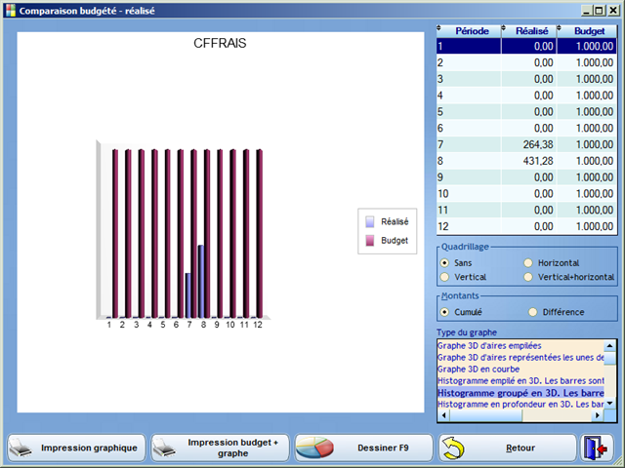Select period 7 row in the table
The height and width of the screenshot is (468, 625).
coord(527,143)
